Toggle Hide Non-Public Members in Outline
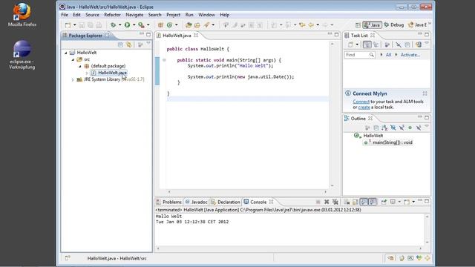475x267 pixels. pyautogui.click(x=410, y=128)
